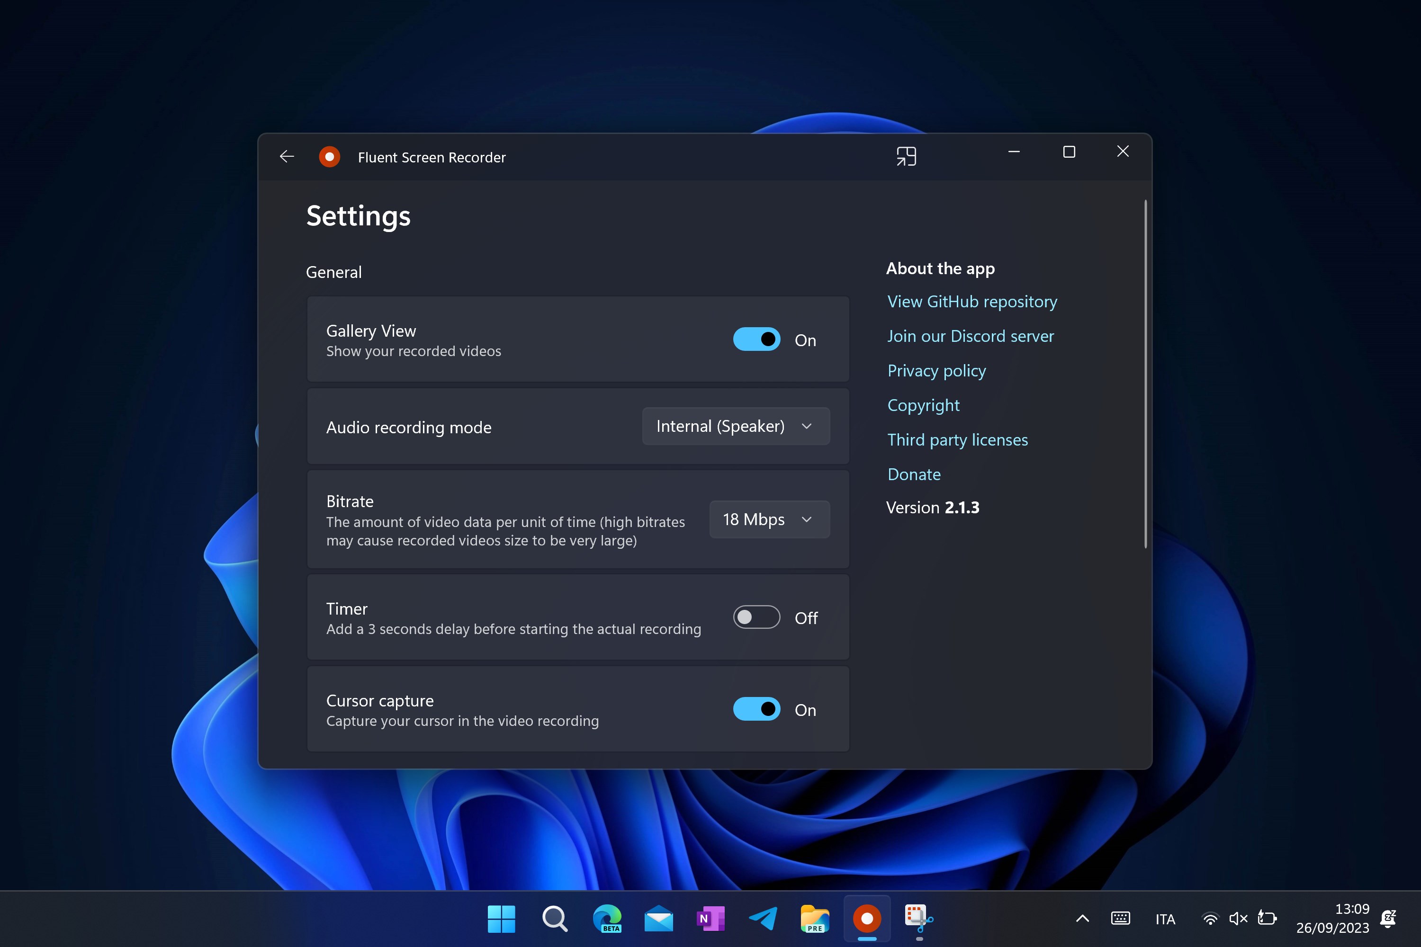1421x947 pixels.
Task: Click the settings page vertical scrollbar
Action: [1145, 375]
